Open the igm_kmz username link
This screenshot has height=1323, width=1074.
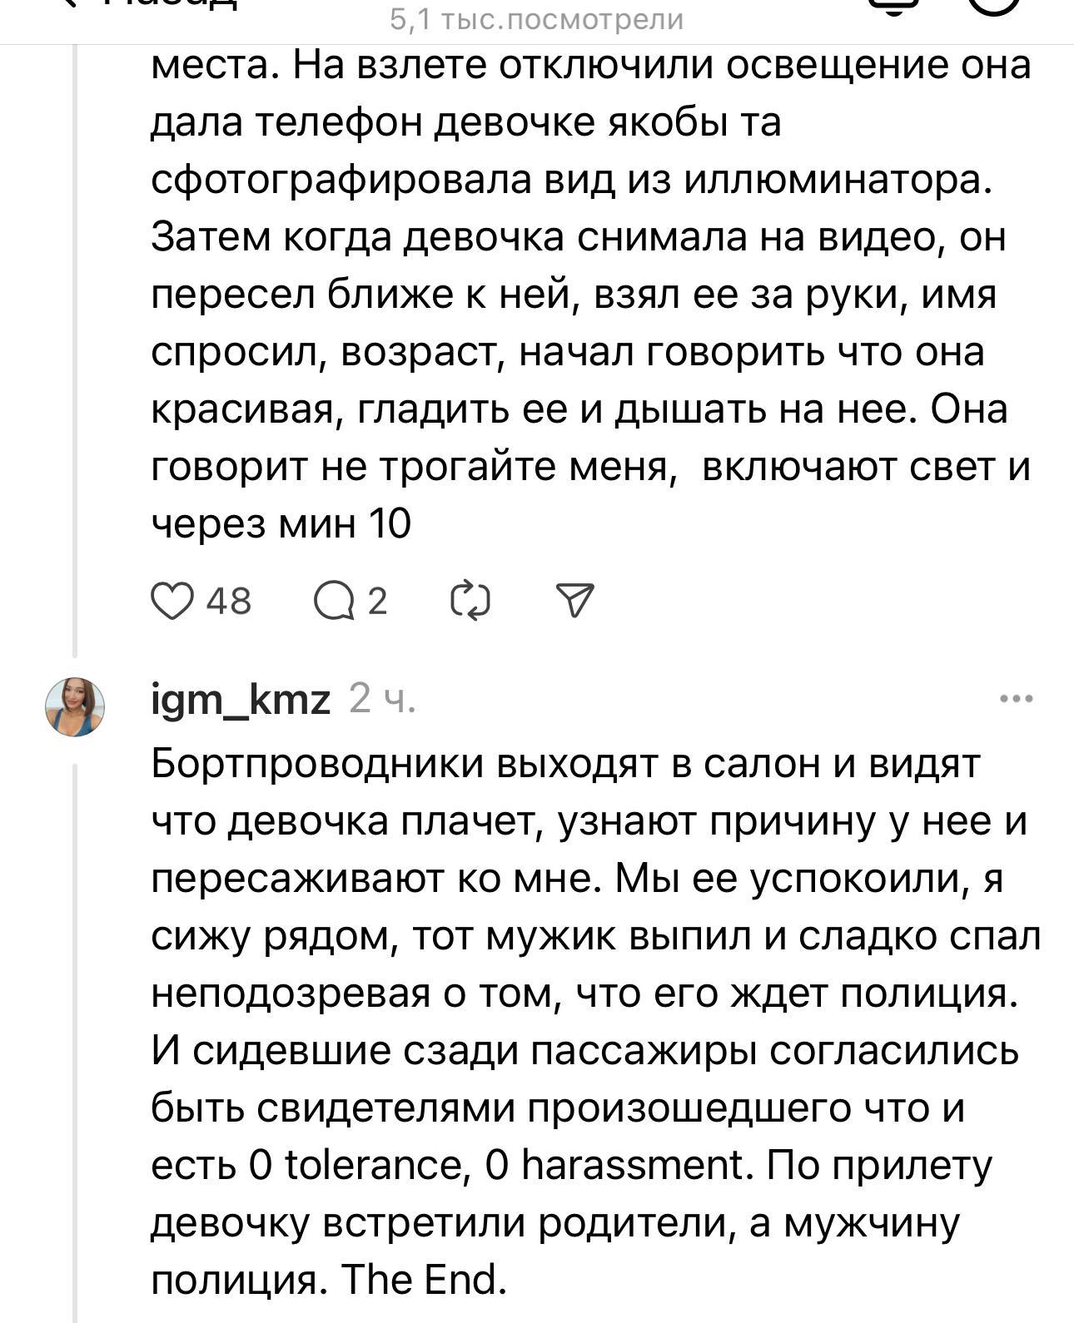click(x=241, y=699)
